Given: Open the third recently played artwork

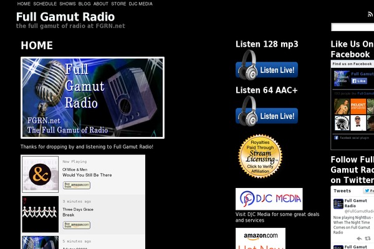Looking at the screenshot, I should click(41, 243).
